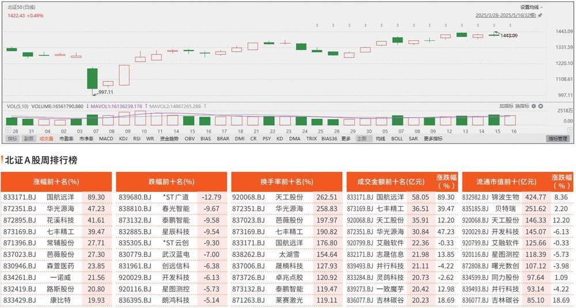
Task: Select the 资金趋势 indicator tab
Action: coord(169,138)
